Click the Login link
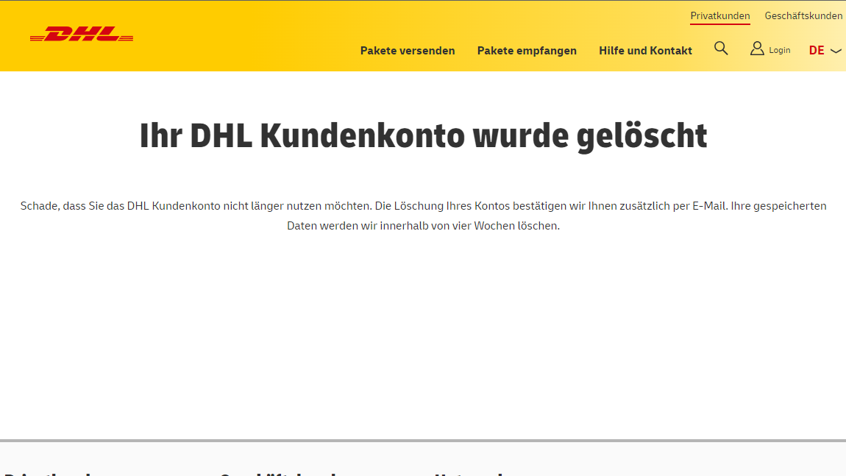846x476 pixels. pos(778,49)
